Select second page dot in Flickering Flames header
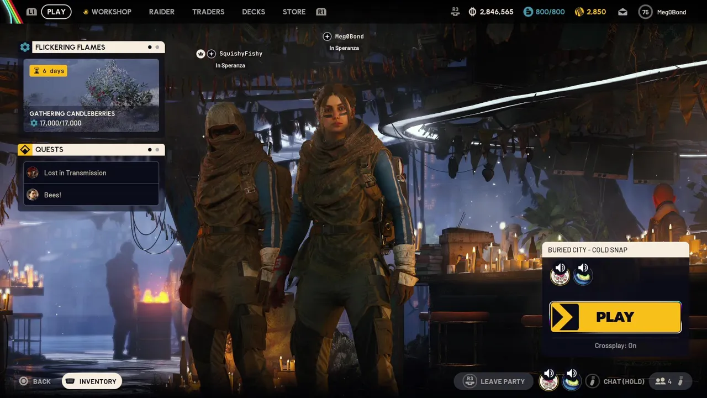Screen dimensions: 707x398 (x=157, y=47)
